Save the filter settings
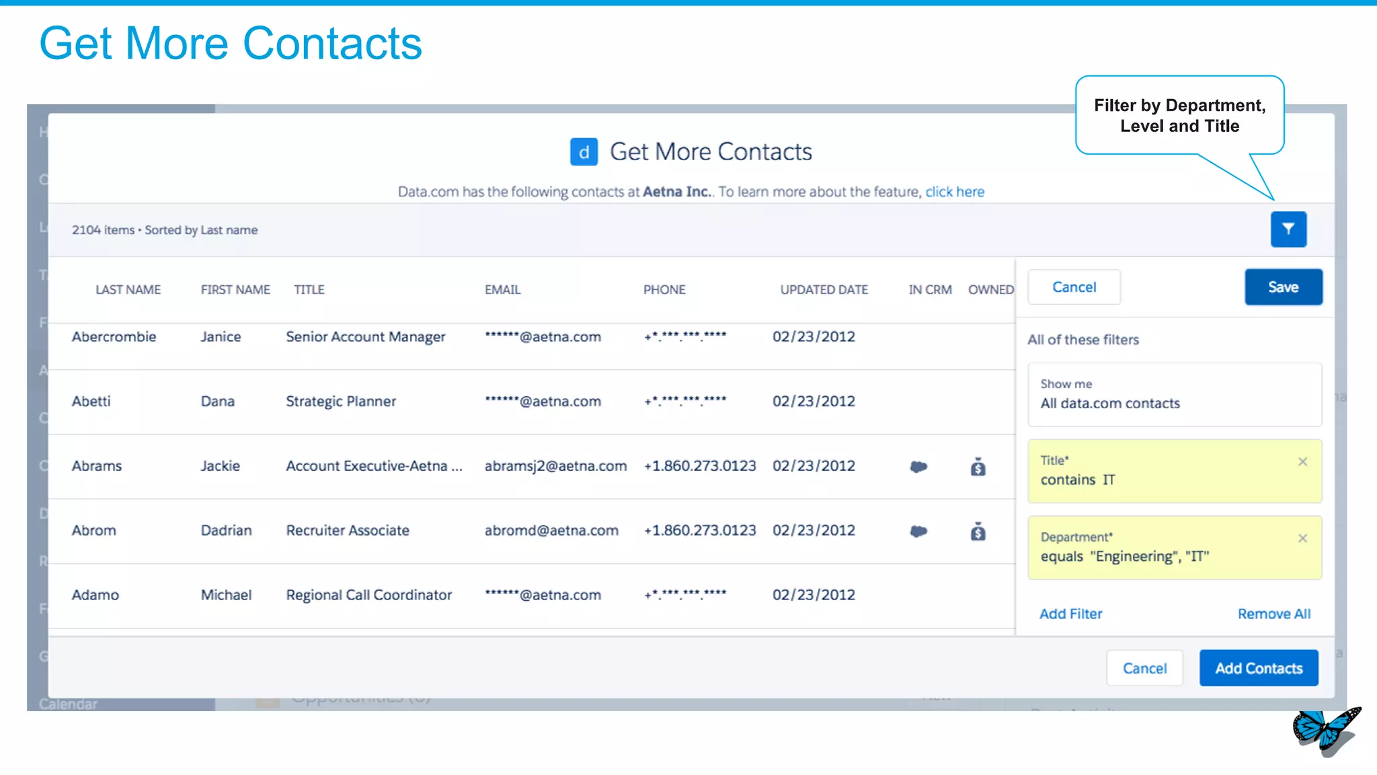This screenshot has width=1377, height=775. [1283, 287]
